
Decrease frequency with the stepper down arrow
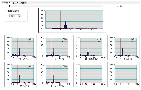click(19, 17)
